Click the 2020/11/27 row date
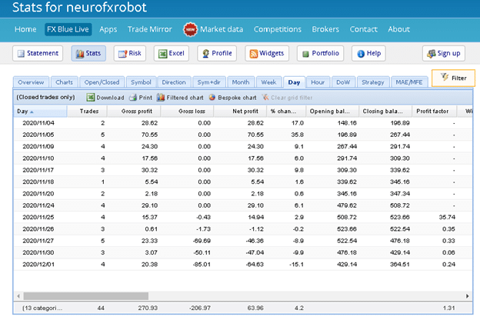Screen dimensions: 480x320 click(38, 241)
